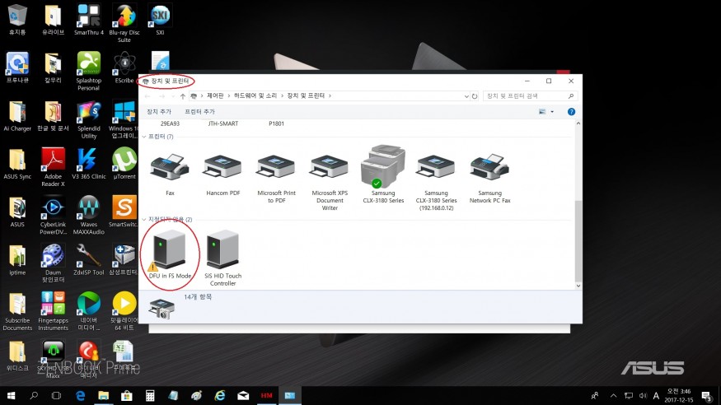Open Task View on the taskbar
Viewport: 721px width, 405px height.
pyautogui.click(x=56, y=395)
